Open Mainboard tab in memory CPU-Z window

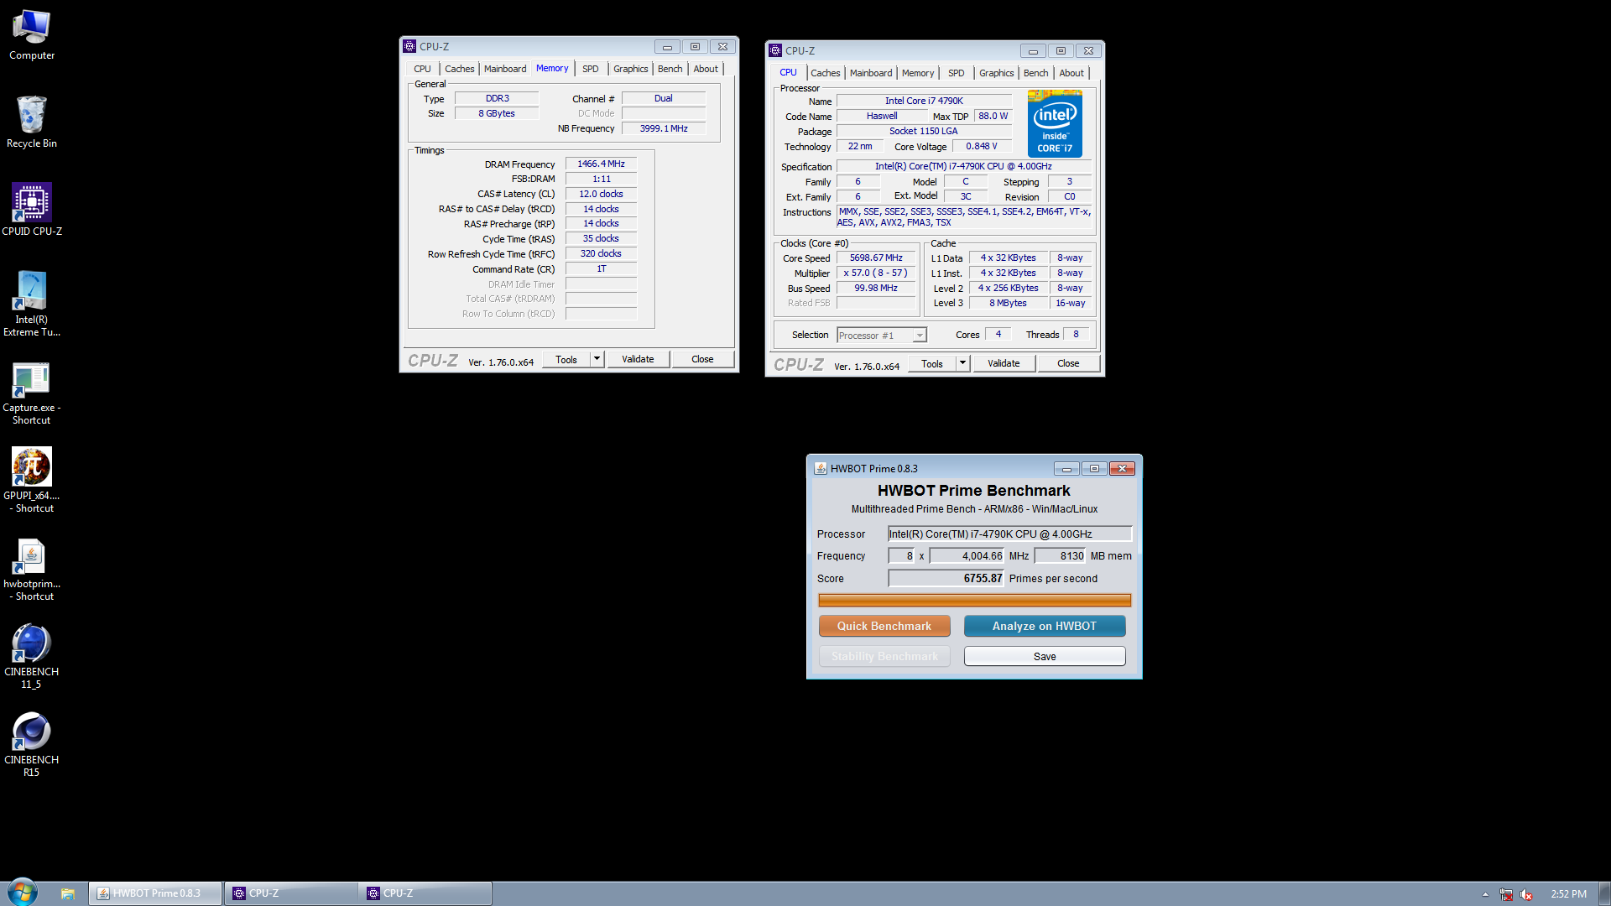coord(505,69)
